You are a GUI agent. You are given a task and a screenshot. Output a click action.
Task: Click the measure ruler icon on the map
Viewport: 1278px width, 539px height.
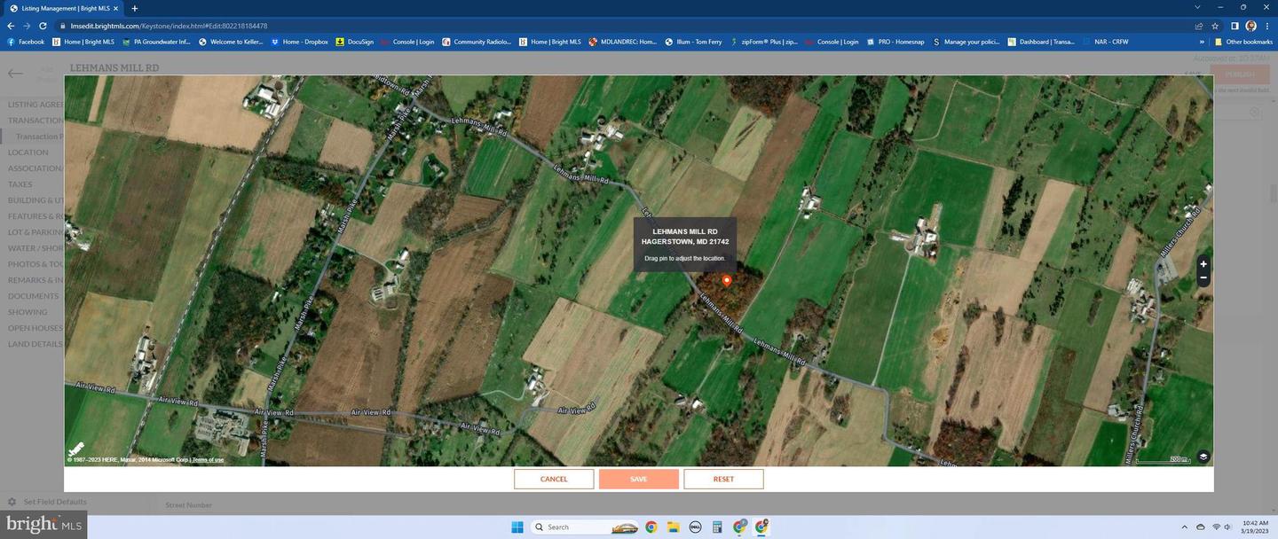[76, 449]
